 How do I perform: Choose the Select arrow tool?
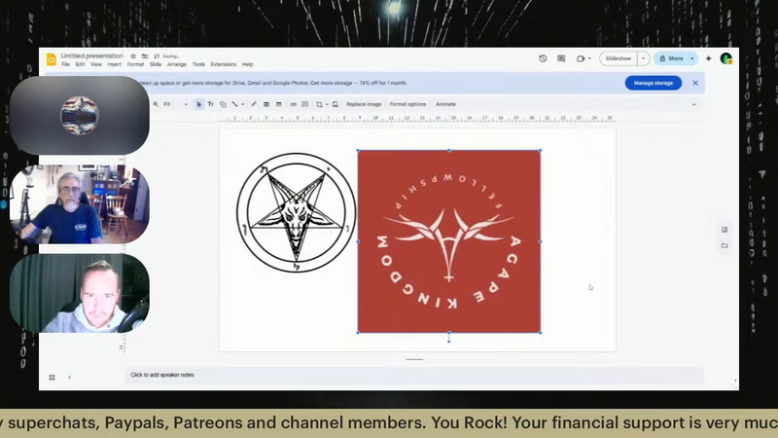pos(198,104)
